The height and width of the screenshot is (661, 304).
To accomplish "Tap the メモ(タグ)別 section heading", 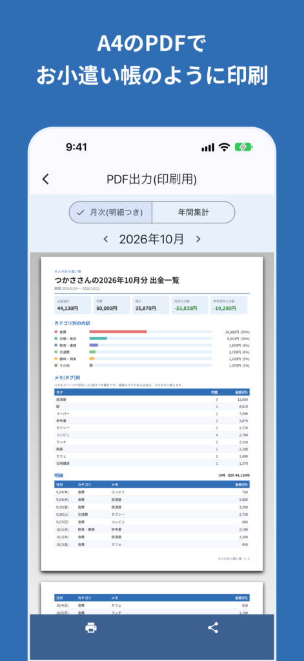I will click(68, 377).
